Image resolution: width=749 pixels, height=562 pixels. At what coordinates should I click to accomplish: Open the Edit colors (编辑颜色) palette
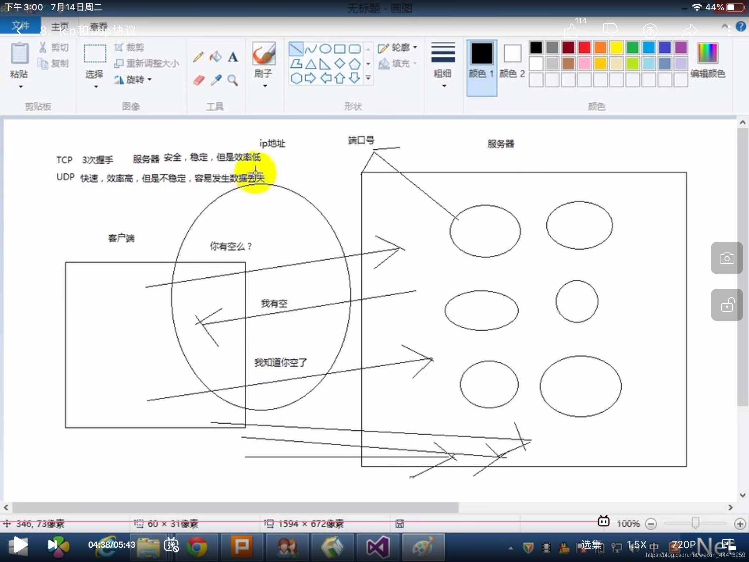[x=708, y=61]
